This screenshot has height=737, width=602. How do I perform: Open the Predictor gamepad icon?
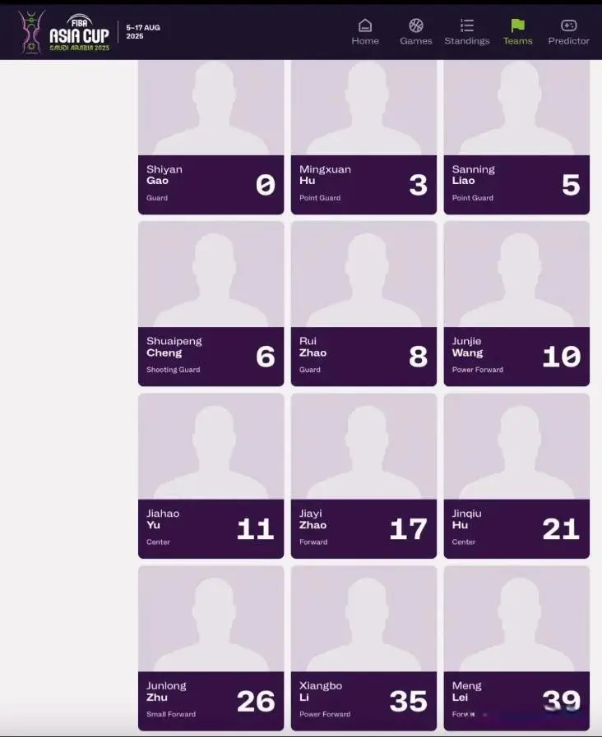pos(568,25)
